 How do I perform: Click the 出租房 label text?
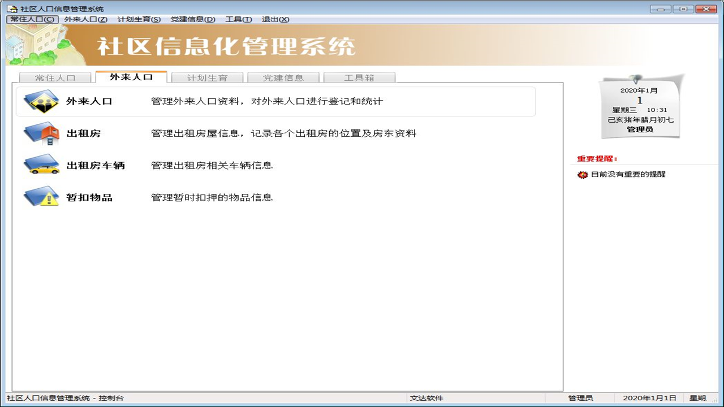(x=84, y=134)
